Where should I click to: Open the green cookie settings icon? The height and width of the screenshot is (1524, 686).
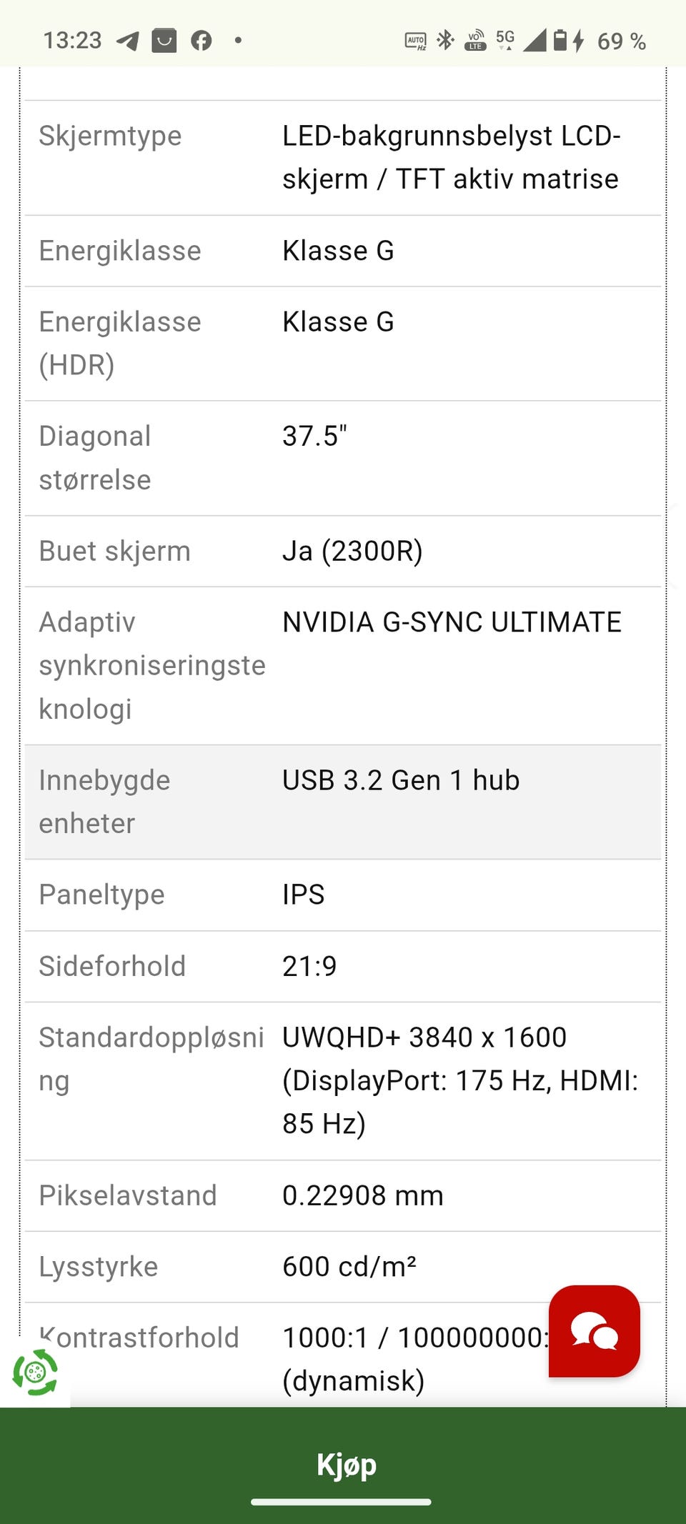(x=34, y=1372)
